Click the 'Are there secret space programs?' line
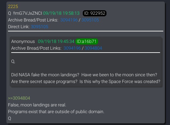Image resolution: width=170 pixels, height=125 pixels. [86, 81]
